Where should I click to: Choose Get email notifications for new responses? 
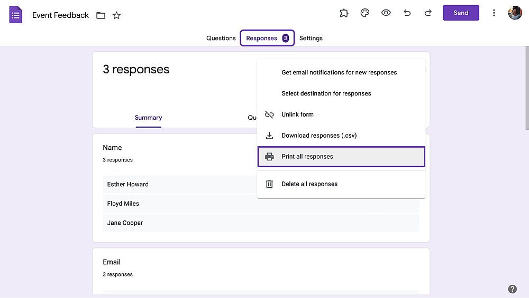(341, 72)
